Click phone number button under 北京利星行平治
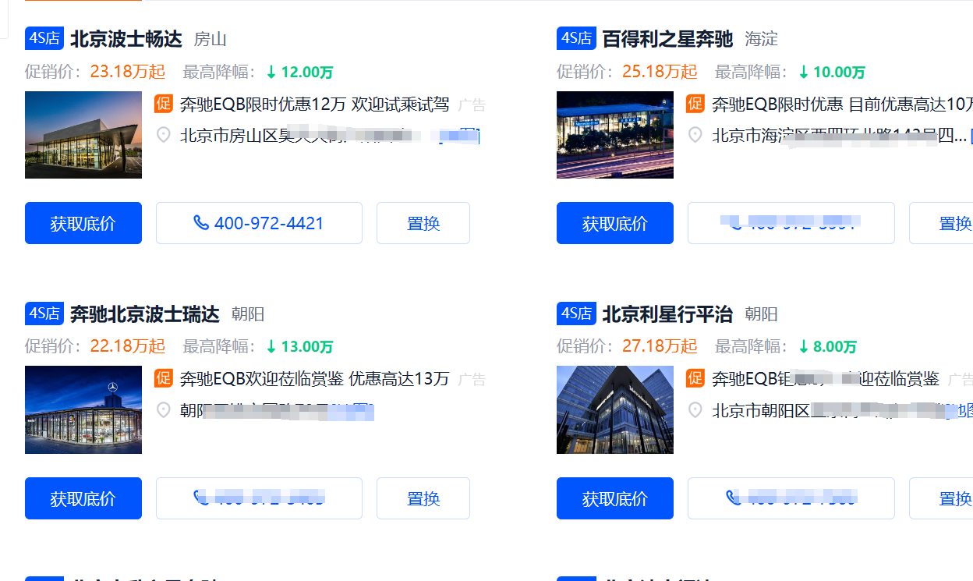 pyautogui.click(x=791, y=498)
